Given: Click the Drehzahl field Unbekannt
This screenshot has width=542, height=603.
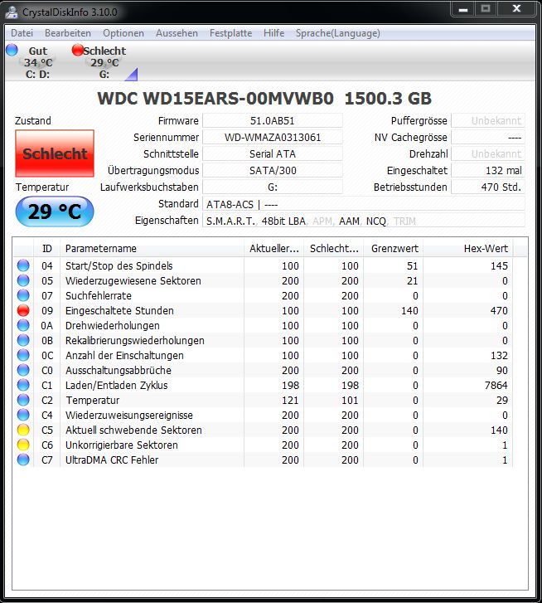Looking at the screenshot, I should tap(488, 153).
